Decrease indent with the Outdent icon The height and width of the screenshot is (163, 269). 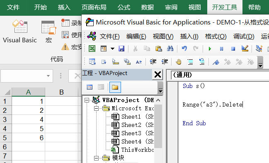[165, 62]
